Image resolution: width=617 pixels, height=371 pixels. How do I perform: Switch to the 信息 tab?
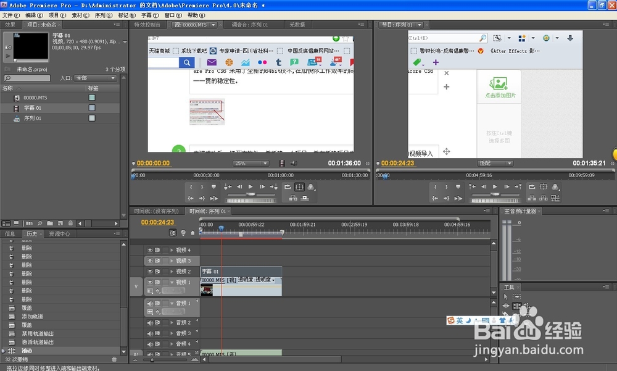pyautogui.click(x=10, y=233)
